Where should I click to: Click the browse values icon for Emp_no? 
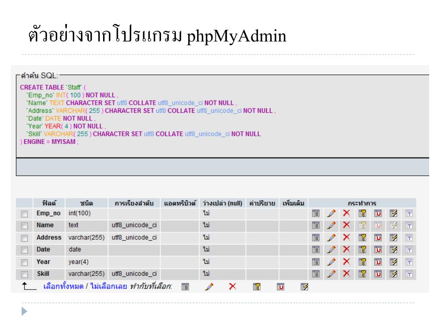(x=316, y=214)
